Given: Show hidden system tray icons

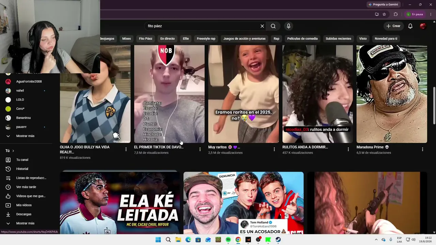Looking at the screenshot, I should point(377,240).
